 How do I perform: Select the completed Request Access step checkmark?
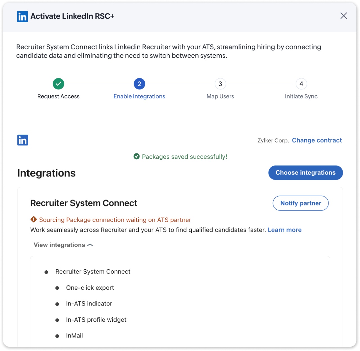(x=58, y=84)
